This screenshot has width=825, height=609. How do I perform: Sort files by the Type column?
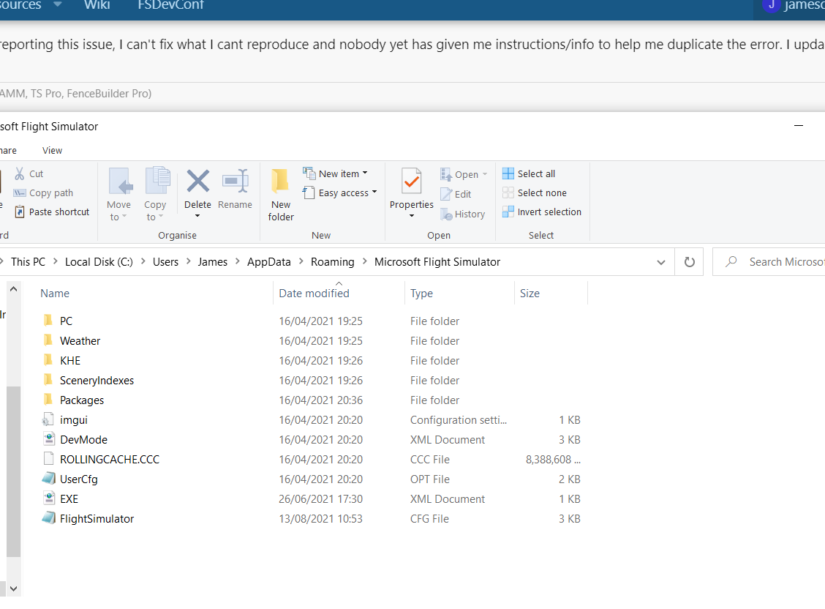click(421, 294)
